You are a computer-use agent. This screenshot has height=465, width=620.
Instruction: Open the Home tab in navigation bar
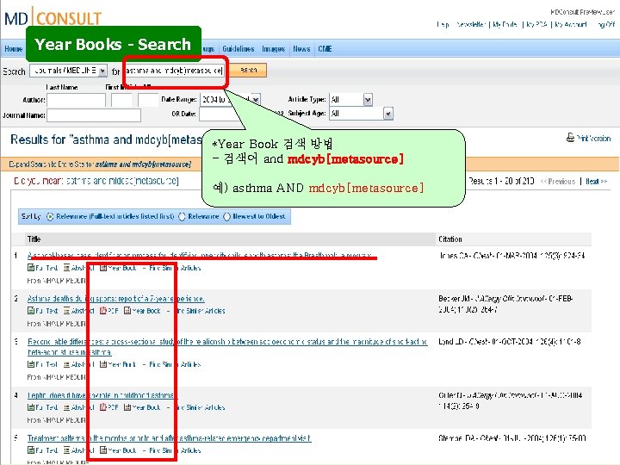(x=14, y=49)
